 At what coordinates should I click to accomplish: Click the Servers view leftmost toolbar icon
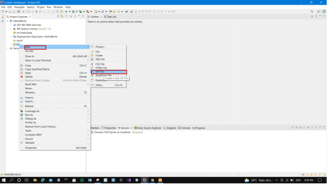293,127
